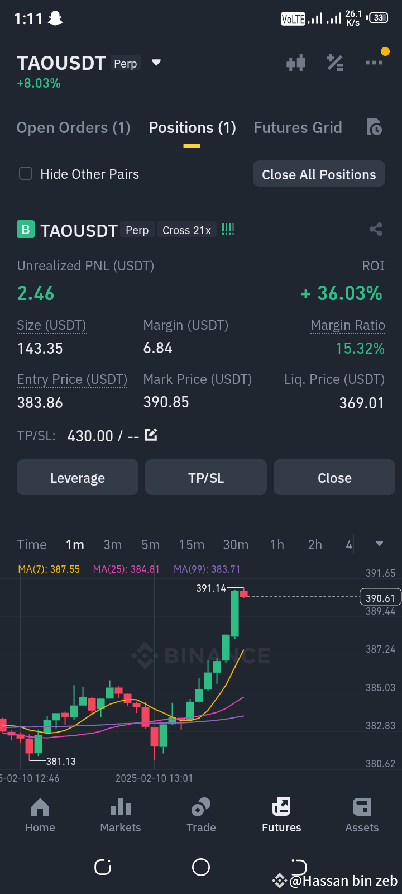The image size is (402, 894).
Task: Open the Cross 21x margin mode selector
Action: pyautogui.click(x=186, y=230)
